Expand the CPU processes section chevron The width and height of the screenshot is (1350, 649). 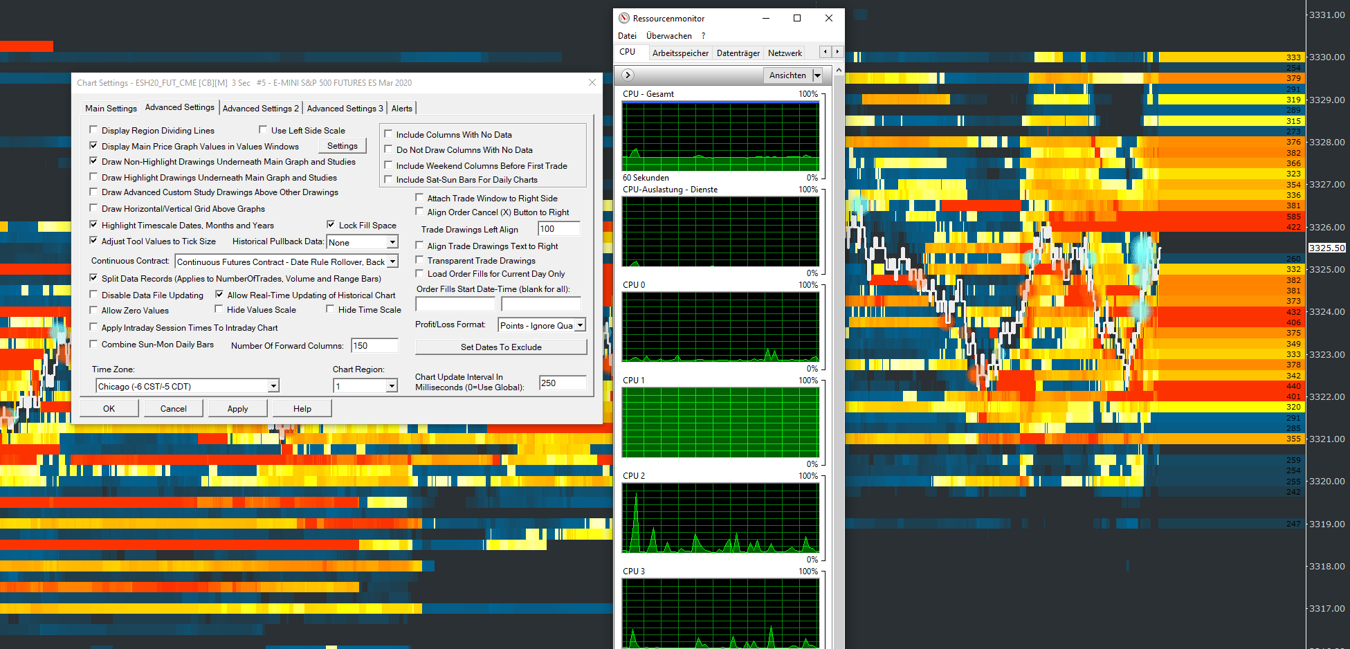(x=628, y=75)
